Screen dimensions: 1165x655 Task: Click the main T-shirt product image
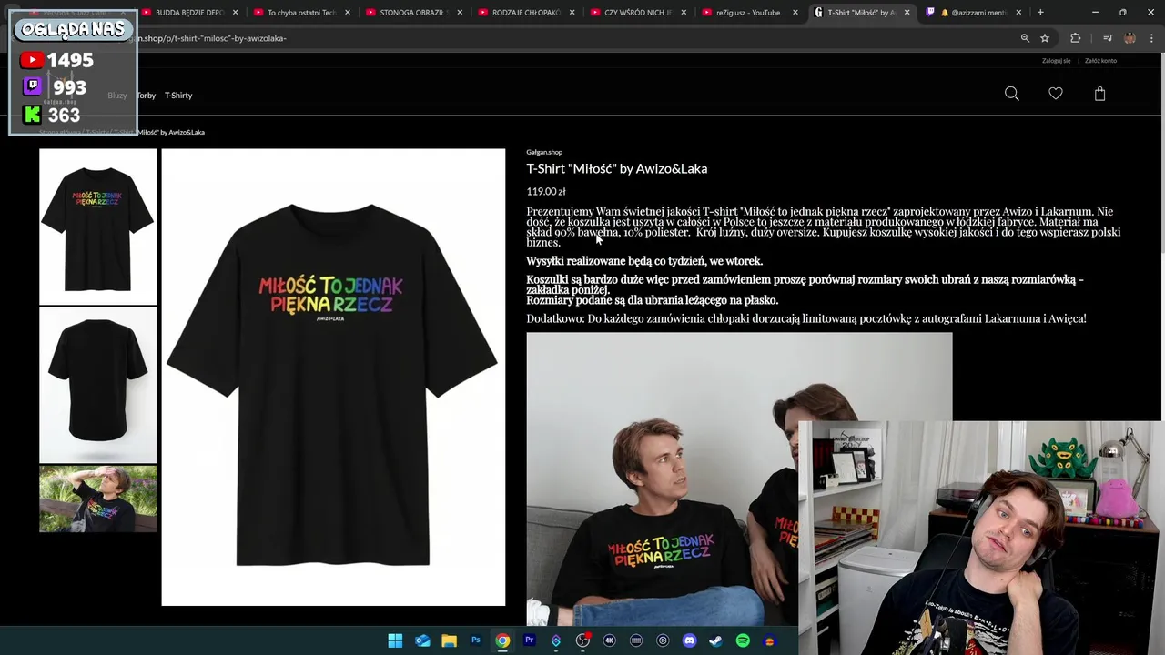(333, 378)
